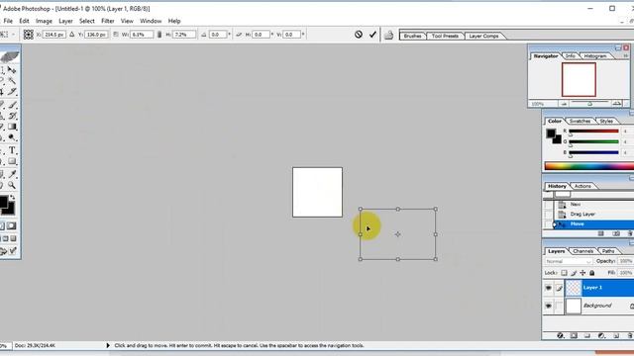This screenshot has width=634, height=356.
Task: Toggle lock transparent pixels
Action: coord(564,273)
